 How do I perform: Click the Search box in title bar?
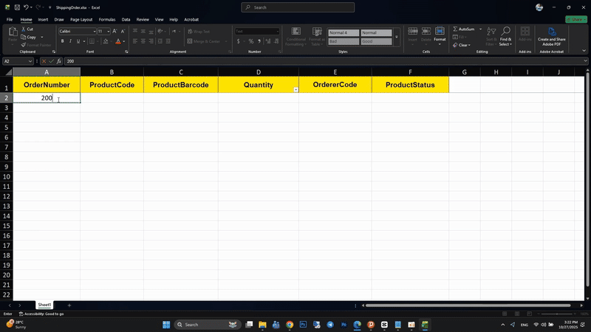[x=295, y=7]
